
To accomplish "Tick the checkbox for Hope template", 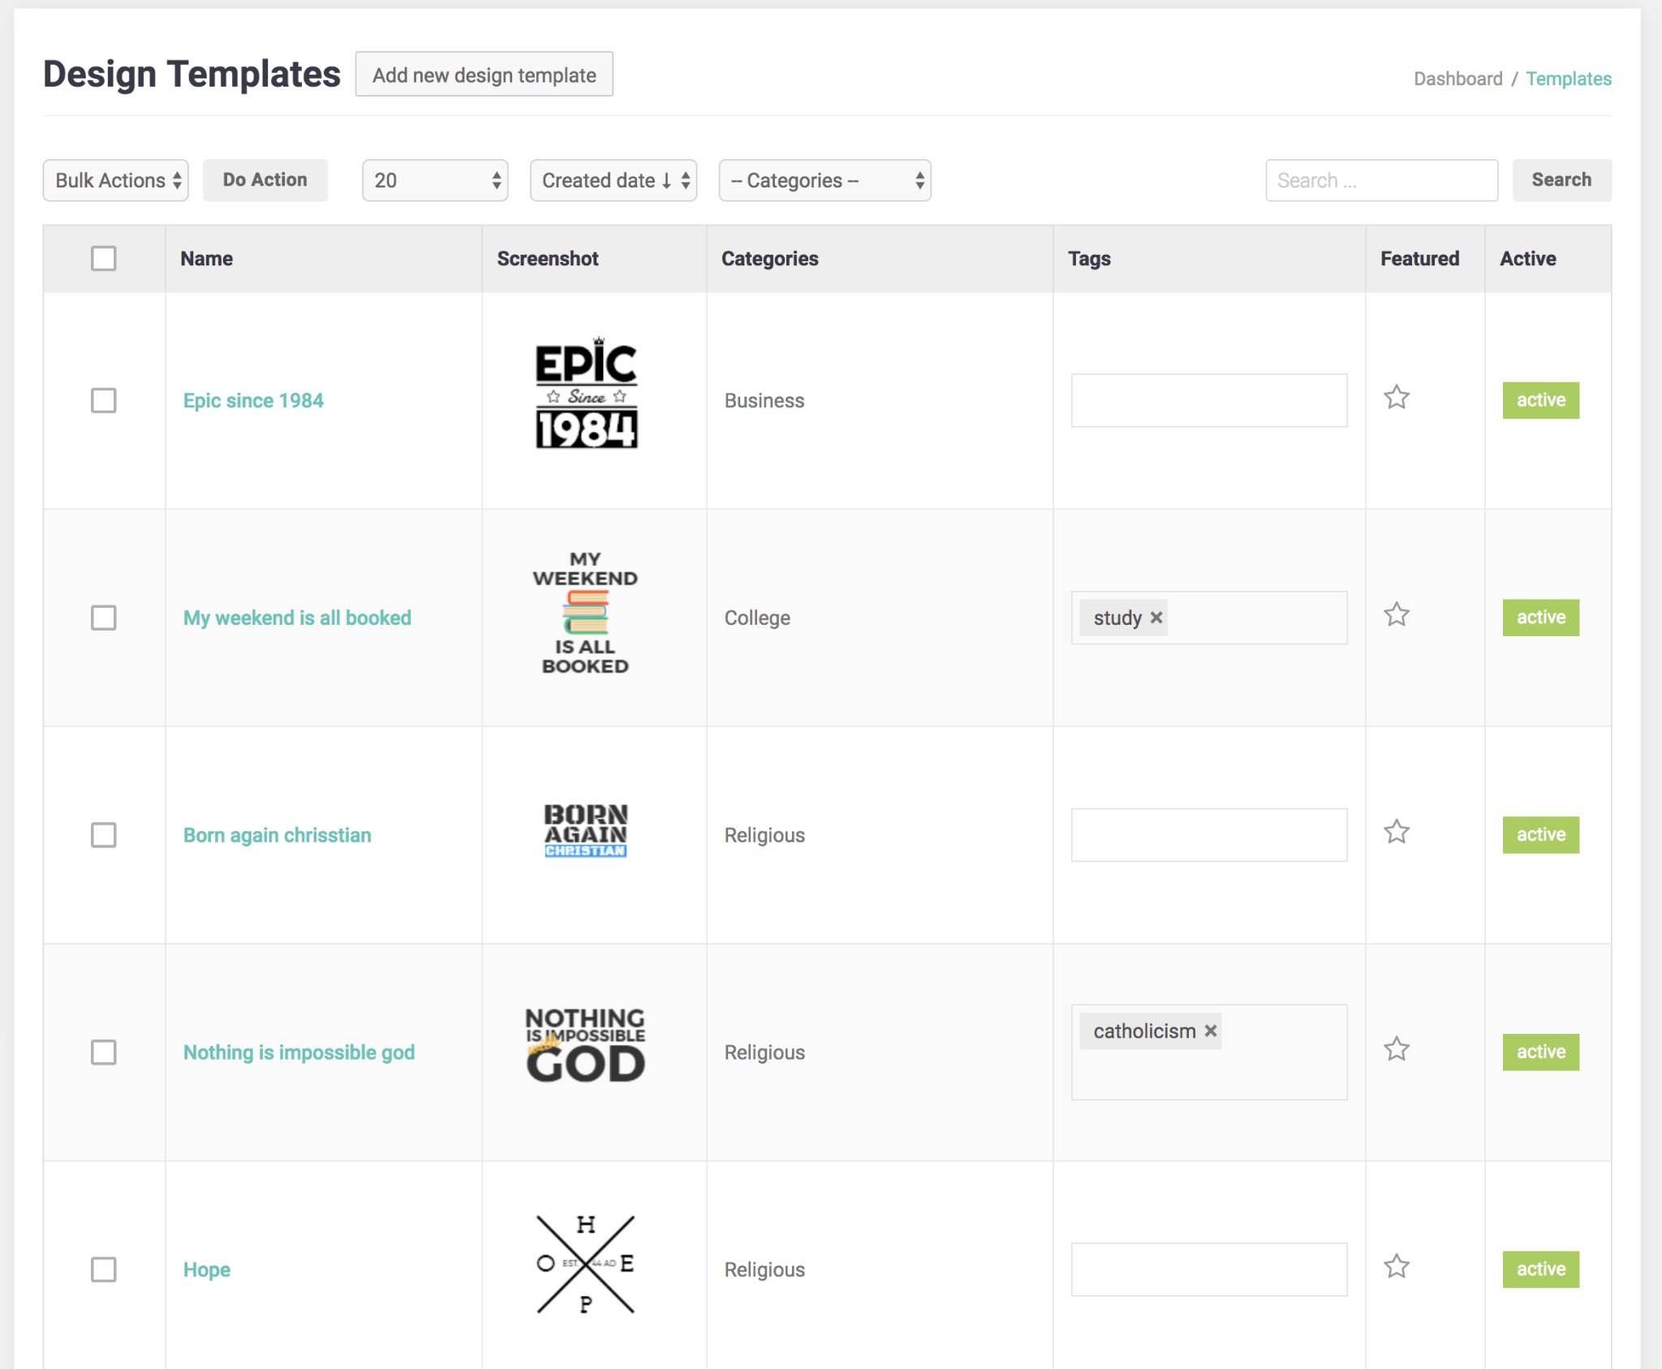I will point(104,1269).
